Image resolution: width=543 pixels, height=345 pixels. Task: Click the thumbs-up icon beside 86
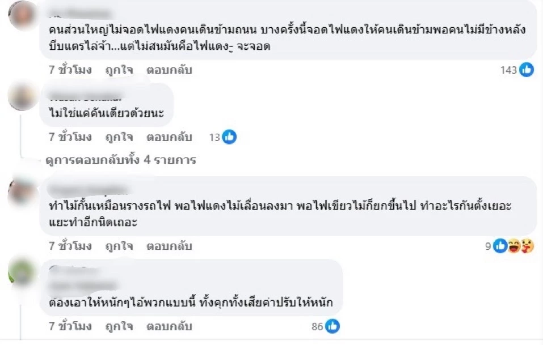[332, 326]
